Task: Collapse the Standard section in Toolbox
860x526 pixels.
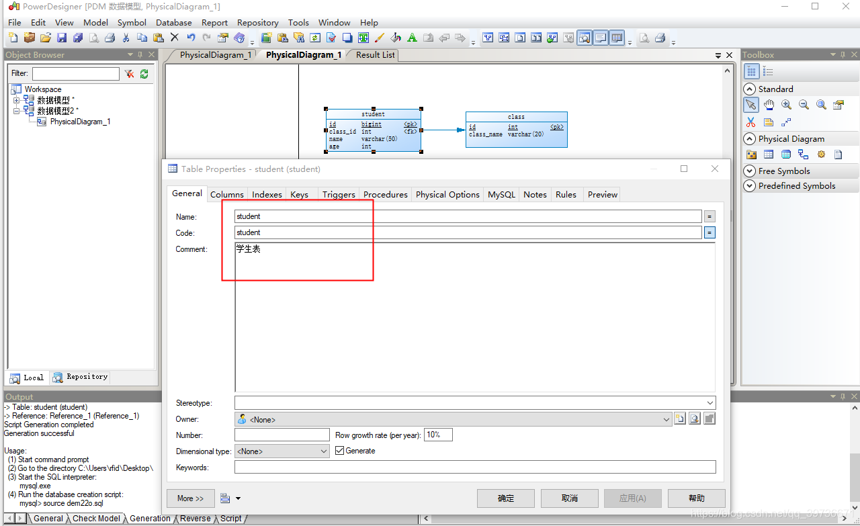Action: pyautogui.click(x=750, y=89)
